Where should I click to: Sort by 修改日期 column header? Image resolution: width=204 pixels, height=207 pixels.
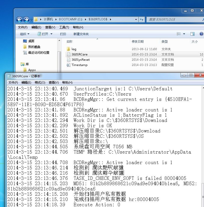pyautogui.click(x=138, y=42)
